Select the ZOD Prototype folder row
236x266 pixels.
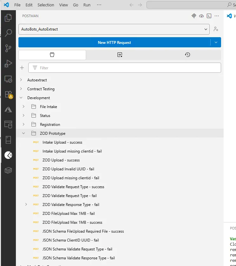coord(120,133)
